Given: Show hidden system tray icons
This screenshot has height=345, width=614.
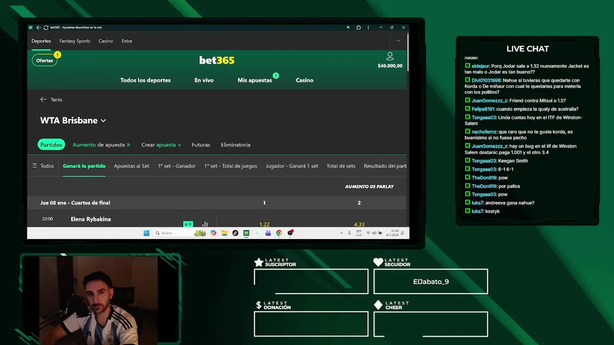Looking at the screenshot, I should (342, 233).
